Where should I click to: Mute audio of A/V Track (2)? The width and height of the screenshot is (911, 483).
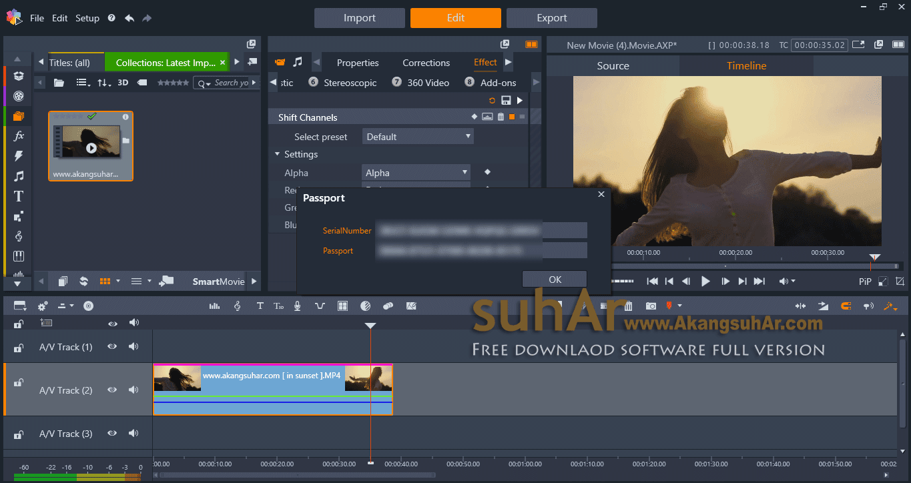(x=133, y=390)
